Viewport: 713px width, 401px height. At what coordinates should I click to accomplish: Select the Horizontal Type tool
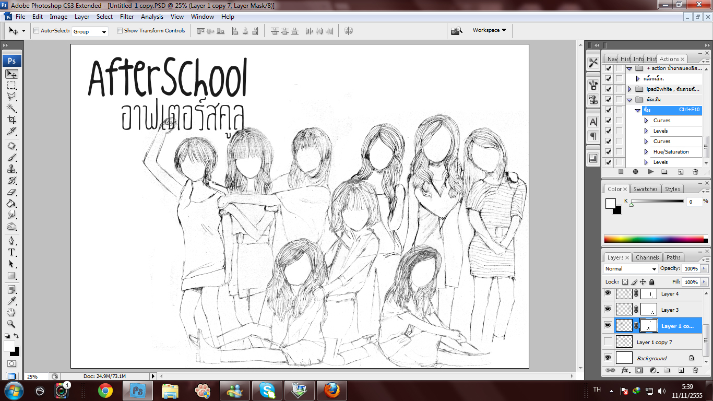(11, 252)
